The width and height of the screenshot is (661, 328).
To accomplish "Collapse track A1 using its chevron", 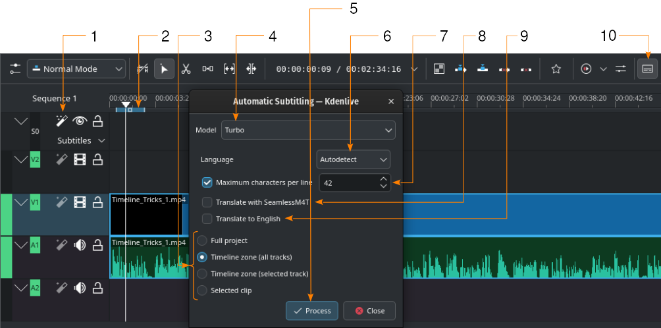I will (x=20, y=245).
